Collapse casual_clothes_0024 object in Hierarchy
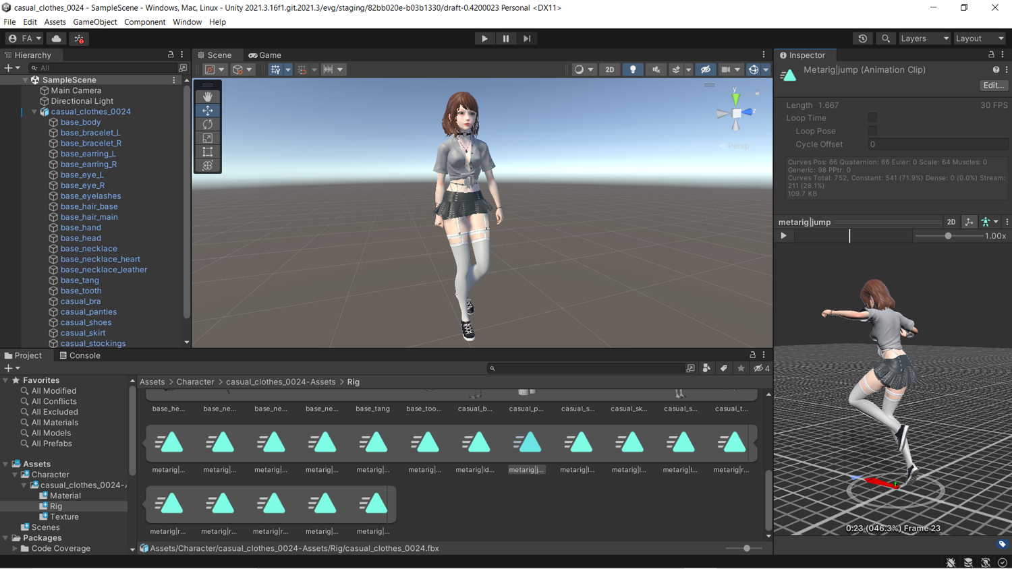 34,112
